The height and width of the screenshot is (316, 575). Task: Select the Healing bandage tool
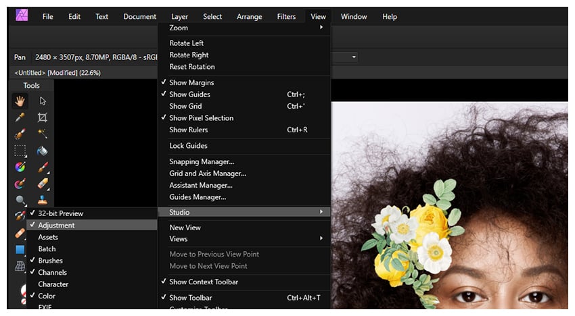point(20,233)
